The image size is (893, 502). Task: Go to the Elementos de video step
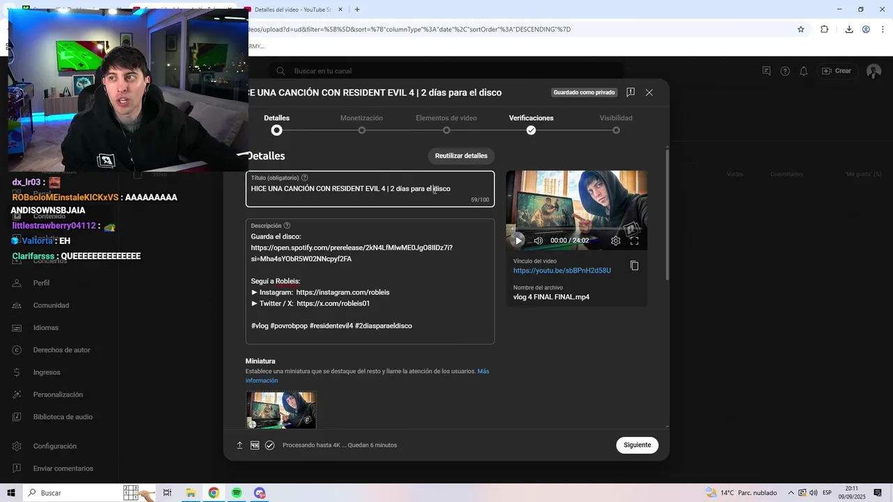click(446, 124)
